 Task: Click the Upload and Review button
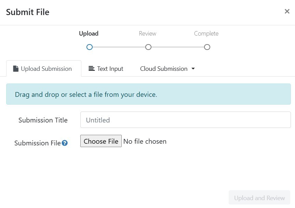tap(259, 198)
